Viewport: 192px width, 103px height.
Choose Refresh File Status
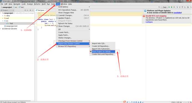pyautogui.click(x=73, y=24)
